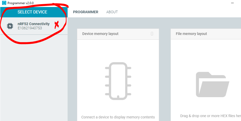Click the small chip icon in Device memory layout header
The image size is (241, 121).
152,34
